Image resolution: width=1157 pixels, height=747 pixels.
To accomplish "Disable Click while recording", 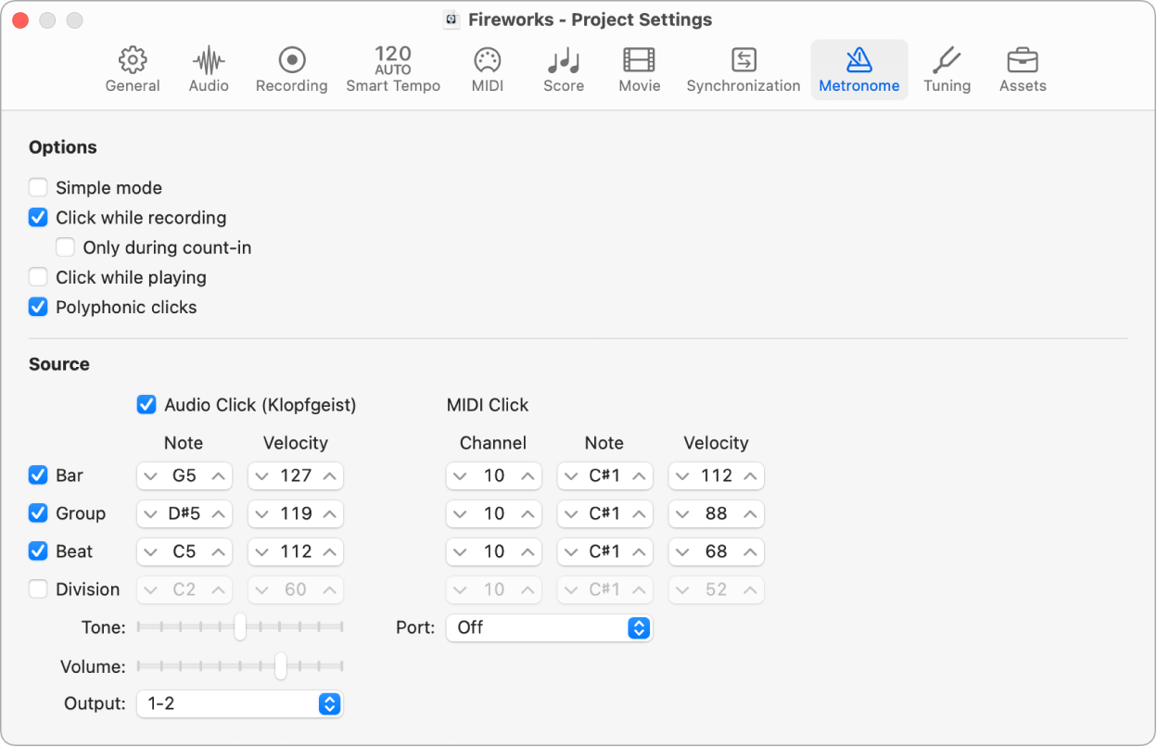I will click(x=37, y=218).
